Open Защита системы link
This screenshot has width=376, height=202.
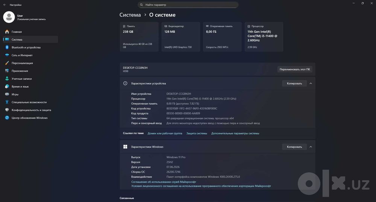[x=197, y=133]
